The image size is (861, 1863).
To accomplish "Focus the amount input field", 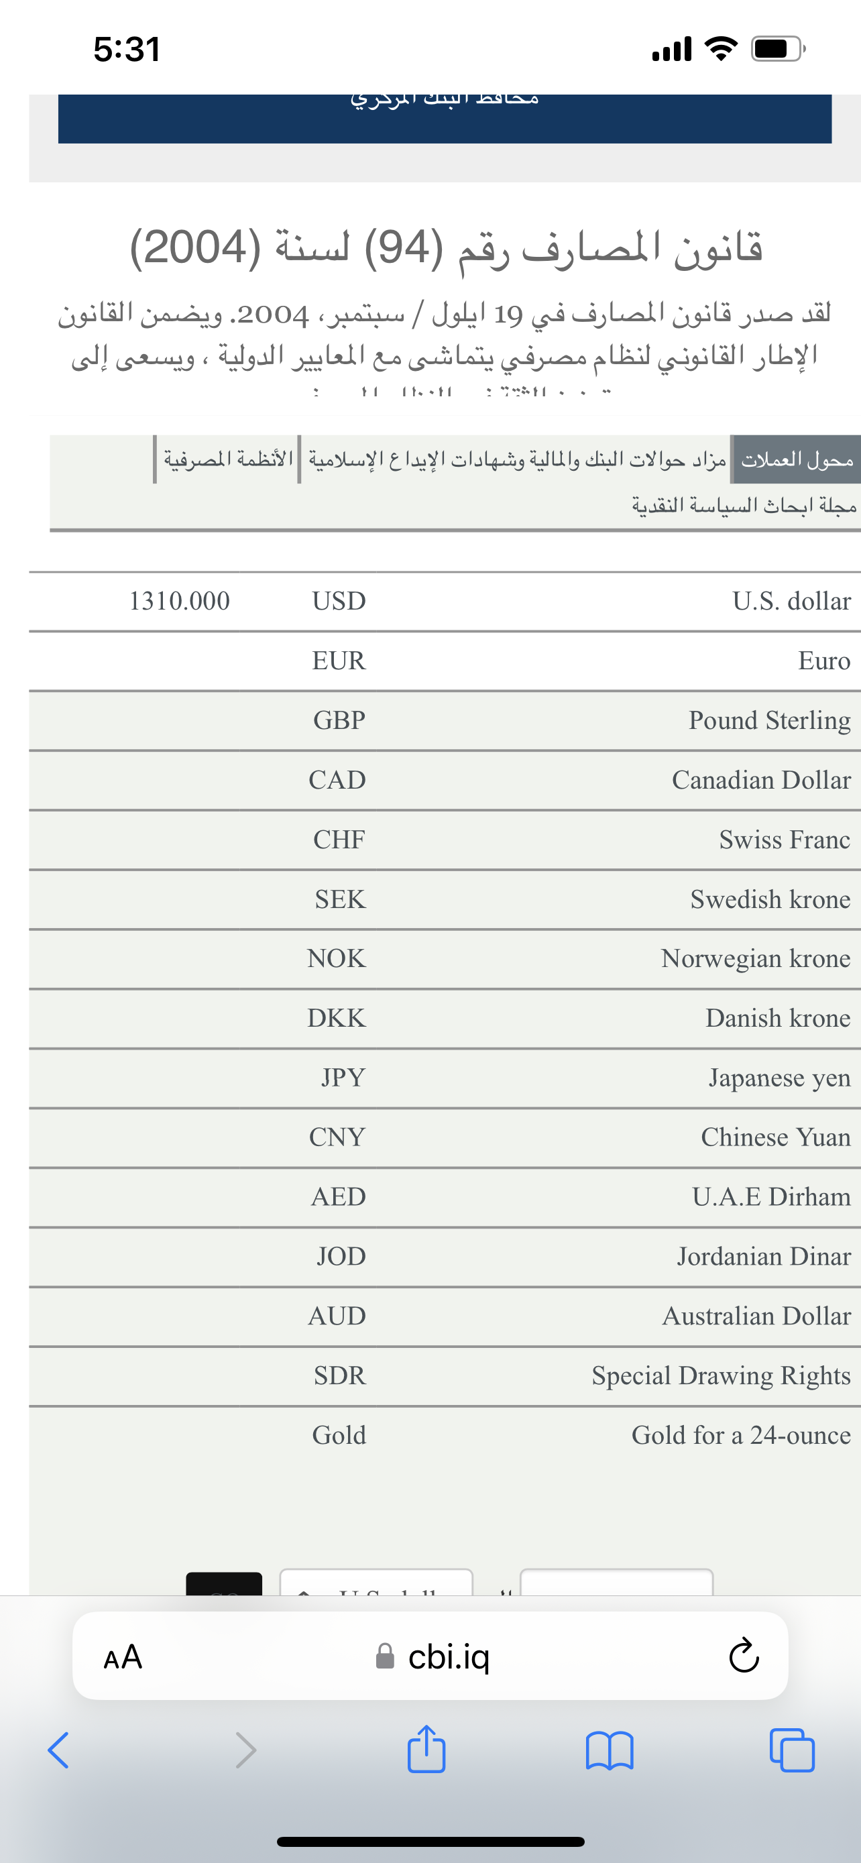I will click(x=616, y=1581).
